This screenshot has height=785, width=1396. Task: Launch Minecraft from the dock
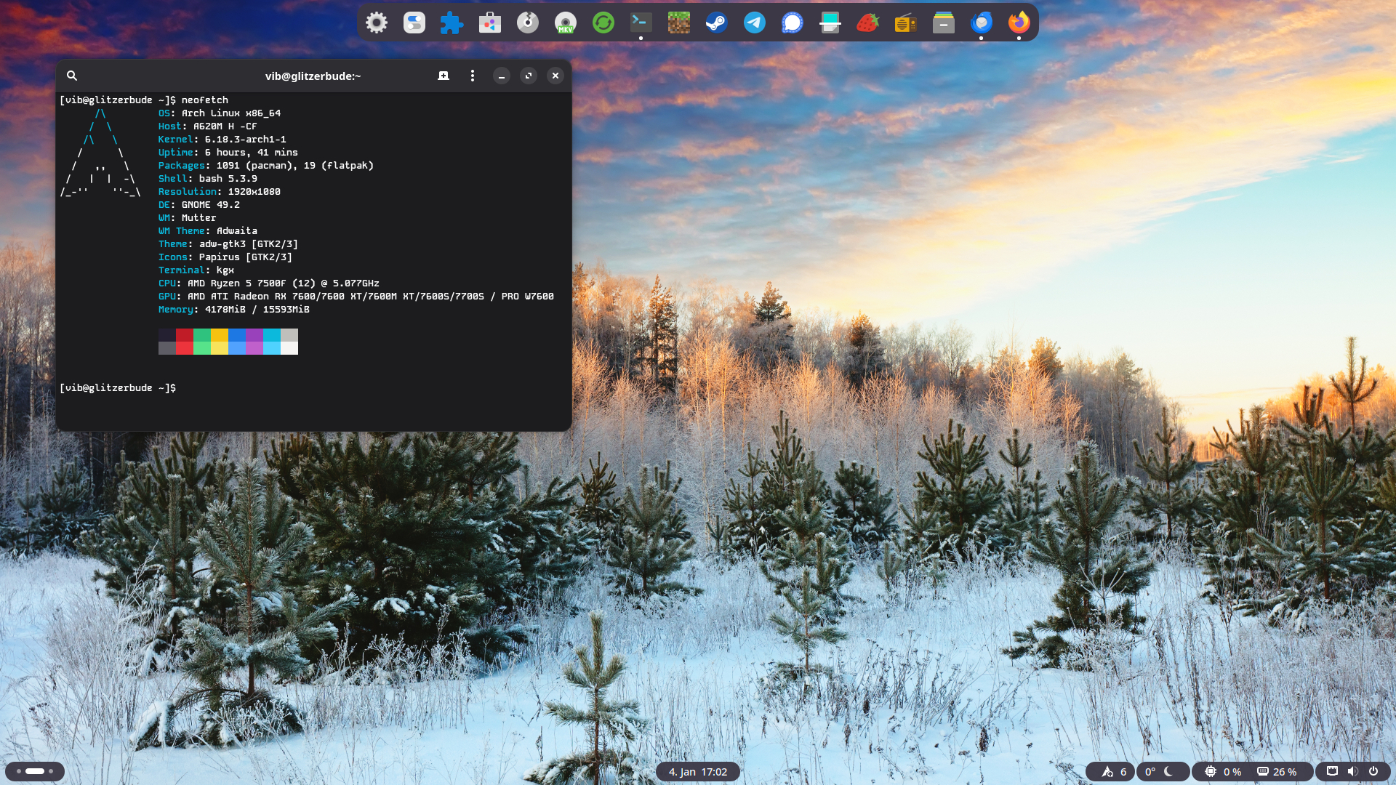click(x=678, y=23)
